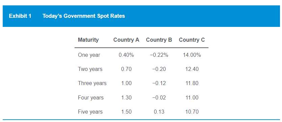Screen dimensions: 282x122
Task: Click the Five years row label
Action: 90,112
